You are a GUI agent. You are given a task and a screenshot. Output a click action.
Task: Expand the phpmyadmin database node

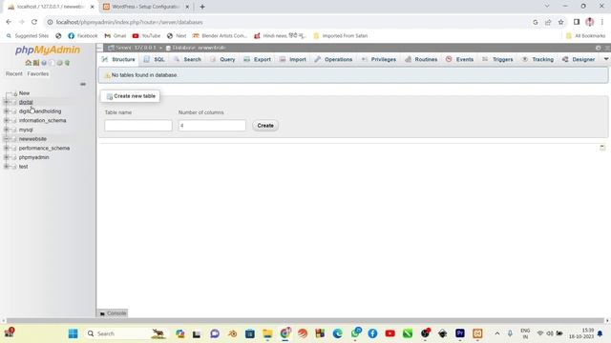pyautogui.click(x=6, y=157)
